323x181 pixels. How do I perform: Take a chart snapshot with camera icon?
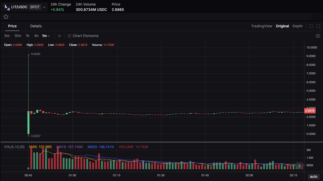point(318,36)
